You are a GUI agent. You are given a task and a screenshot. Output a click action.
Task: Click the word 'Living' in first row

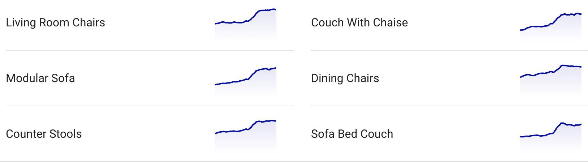point(21,23)
